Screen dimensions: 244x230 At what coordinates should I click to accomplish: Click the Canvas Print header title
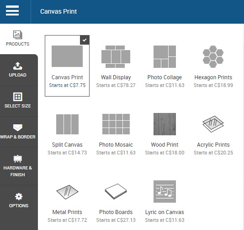(x=58, y=11)
